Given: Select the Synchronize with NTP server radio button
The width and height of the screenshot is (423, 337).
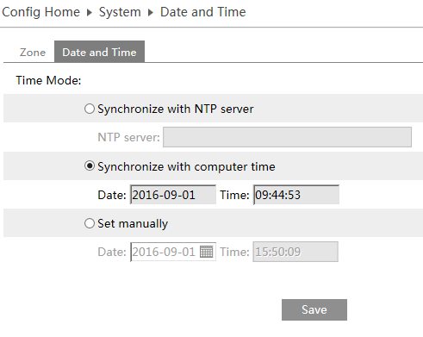Looking at the screenshot, I should [x=90, y=109].
